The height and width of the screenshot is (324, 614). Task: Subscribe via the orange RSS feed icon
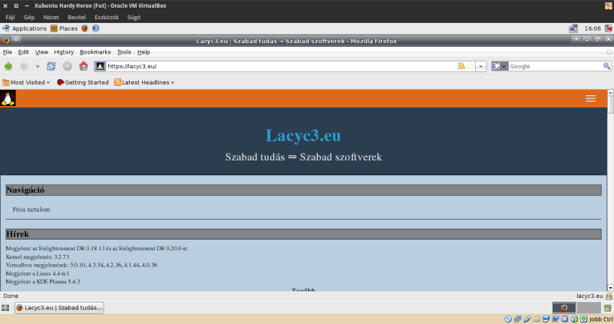click(x=461, y=66)
